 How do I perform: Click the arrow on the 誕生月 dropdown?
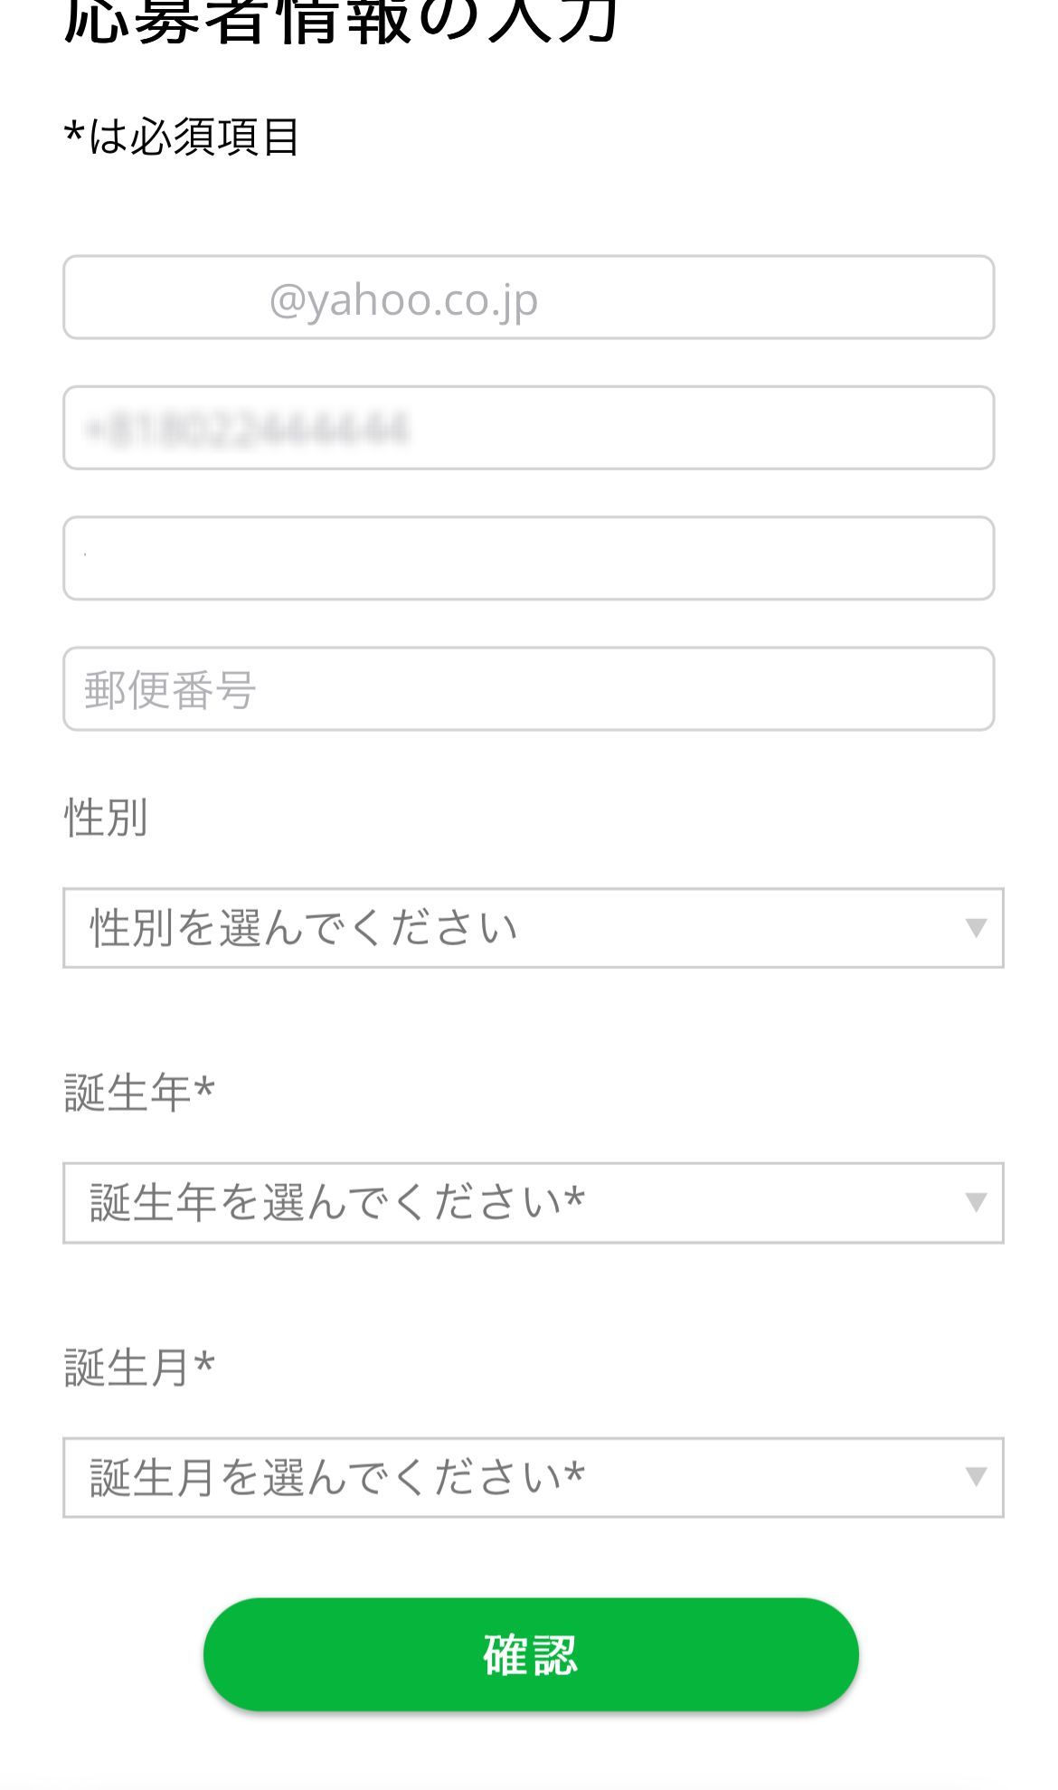[975, 1478]
